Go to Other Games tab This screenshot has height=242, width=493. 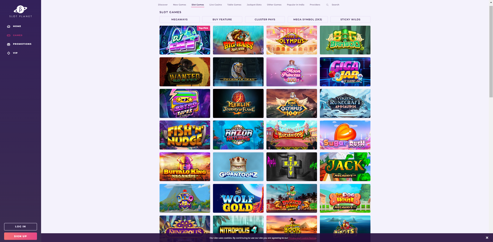tap(274, 5)
